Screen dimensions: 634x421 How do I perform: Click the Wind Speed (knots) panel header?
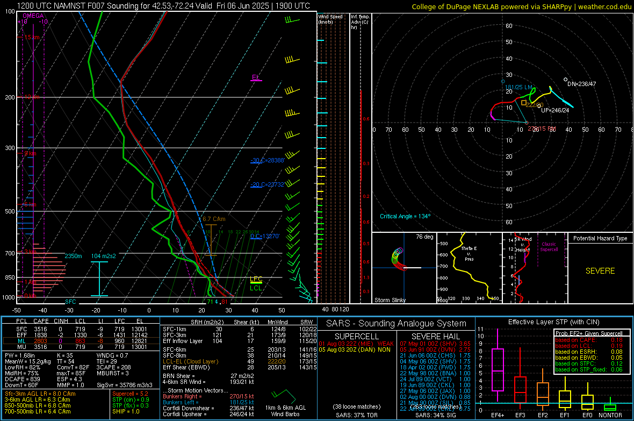330,19
